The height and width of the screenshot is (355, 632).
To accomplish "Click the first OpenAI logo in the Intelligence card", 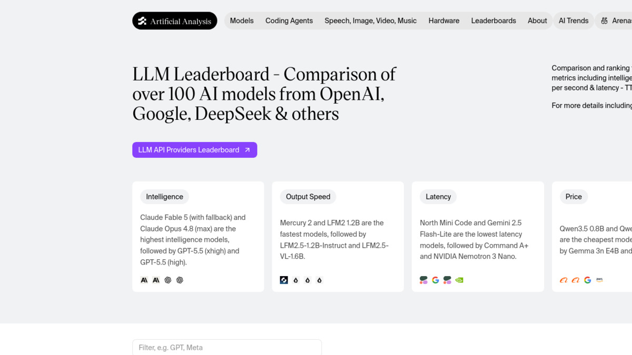I will coord(168,280).
